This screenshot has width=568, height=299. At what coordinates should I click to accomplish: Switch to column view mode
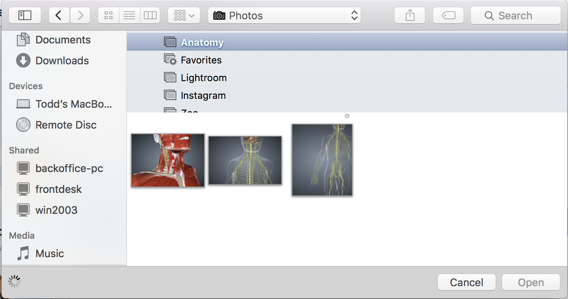coord(150,16)
